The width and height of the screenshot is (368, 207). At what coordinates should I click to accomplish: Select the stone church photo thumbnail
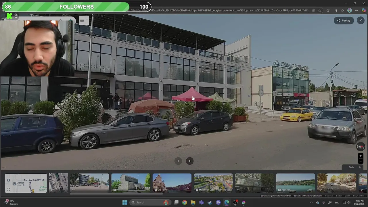point(131,183)
